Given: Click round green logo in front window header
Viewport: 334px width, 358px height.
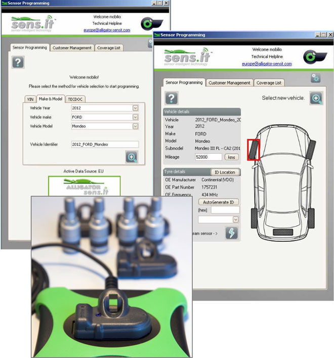Looking at the screenshot, I should coord(315,57).
